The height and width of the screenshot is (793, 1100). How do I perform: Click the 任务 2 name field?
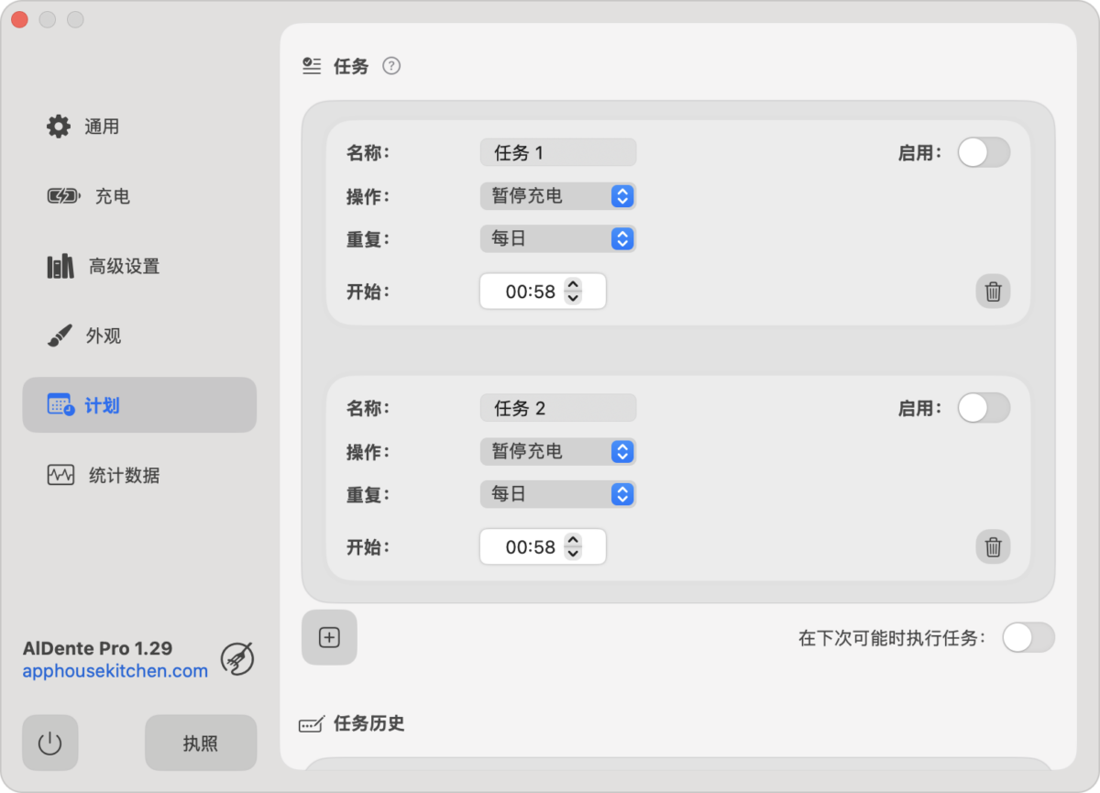pyautogui.click(x=557, y=408)
